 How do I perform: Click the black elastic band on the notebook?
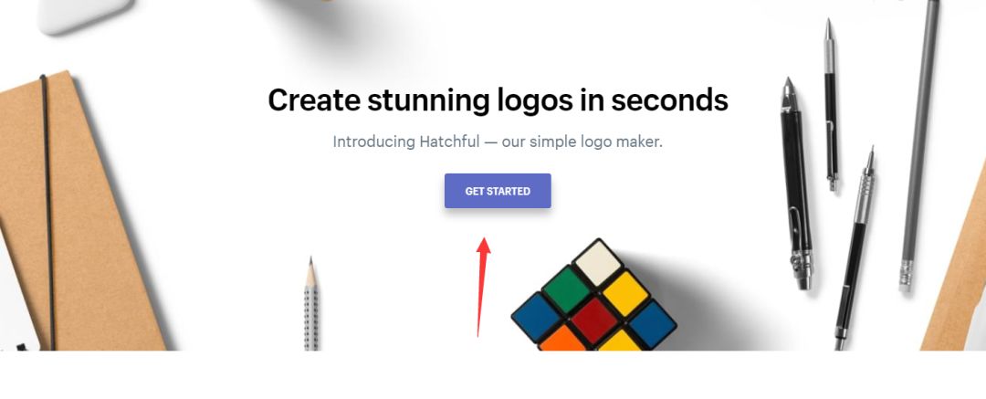(48, 212)
